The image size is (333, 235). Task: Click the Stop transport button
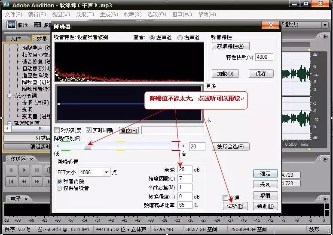pyautogui.click(x=11, y=170)
